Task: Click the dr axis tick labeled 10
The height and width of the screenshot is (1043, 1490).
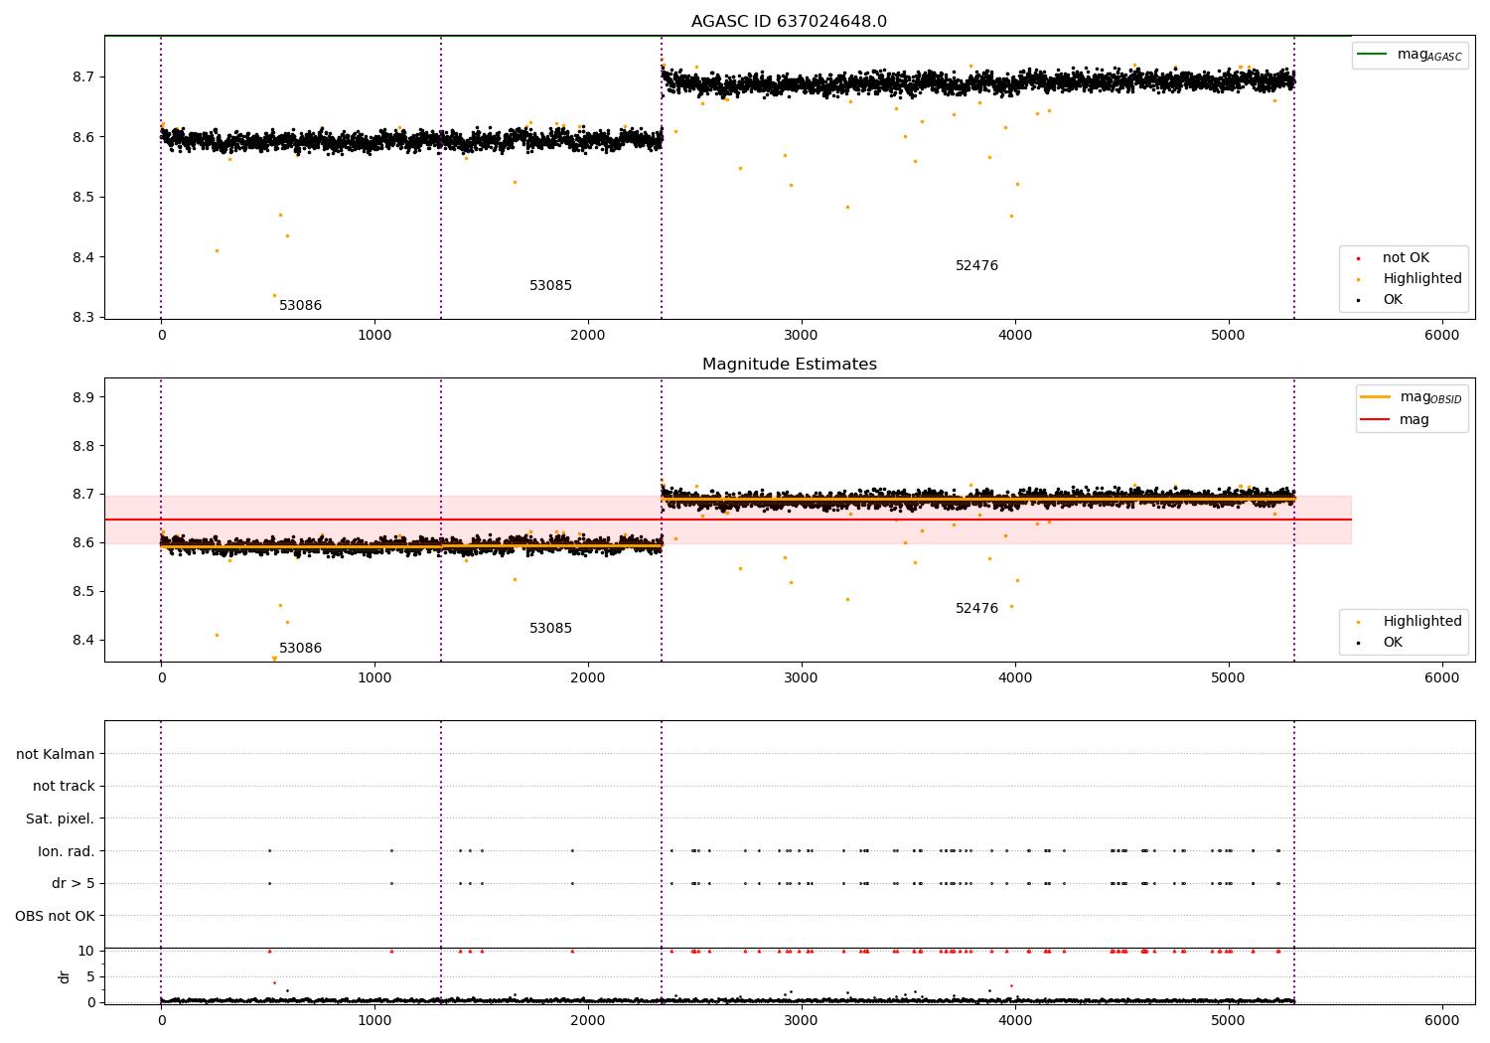Action: point(86,951)
